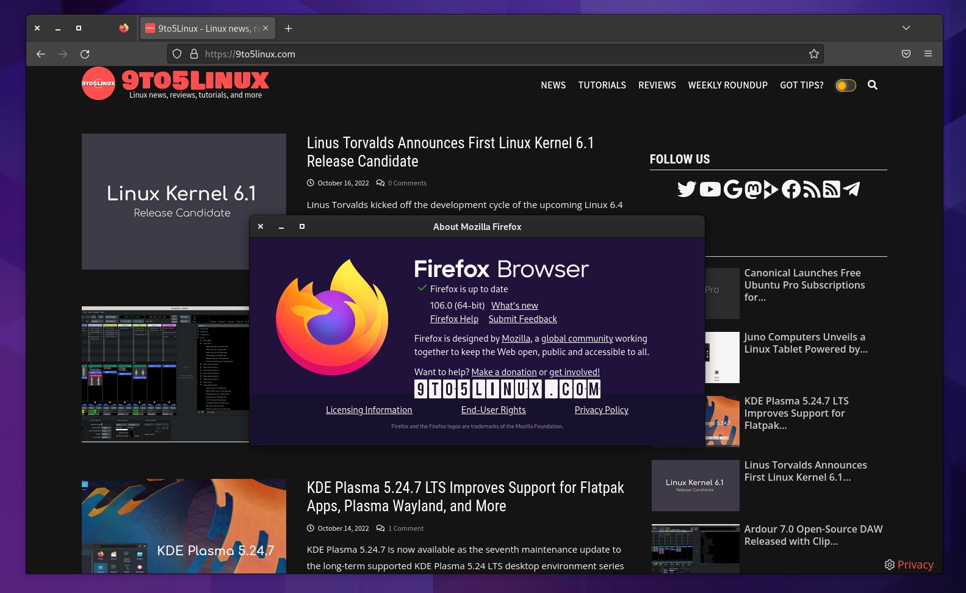The width and height of the screenshot is (966, 593).
Task: Click the Submit Feedback link
Action: 522,319
